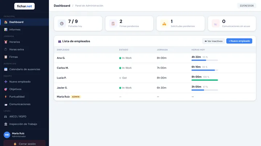This screenshot has width=261, height=146.
Task: Click the Fichadas hoy 7 / 9 card
Action: point(78,23)
